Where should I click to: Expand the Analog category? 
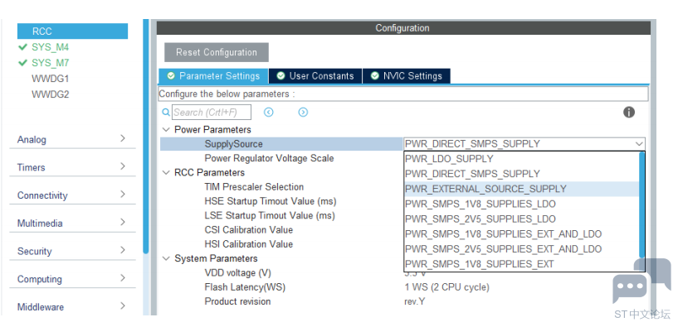[72, 139]
